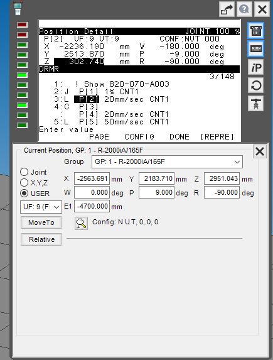The height and width of the screenshot is (360, 273).
Task: Click the iP iPendant icon
Action: [255, 67]
